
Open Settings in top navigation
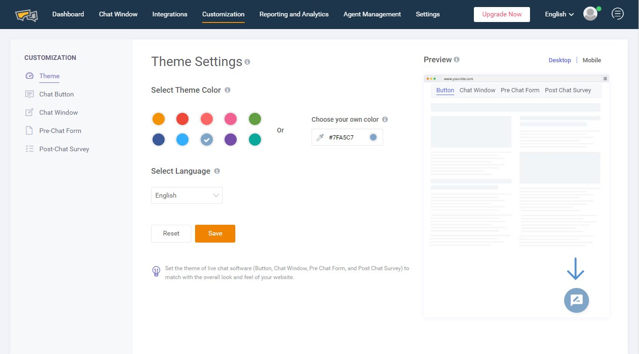(x=428, y=14)
